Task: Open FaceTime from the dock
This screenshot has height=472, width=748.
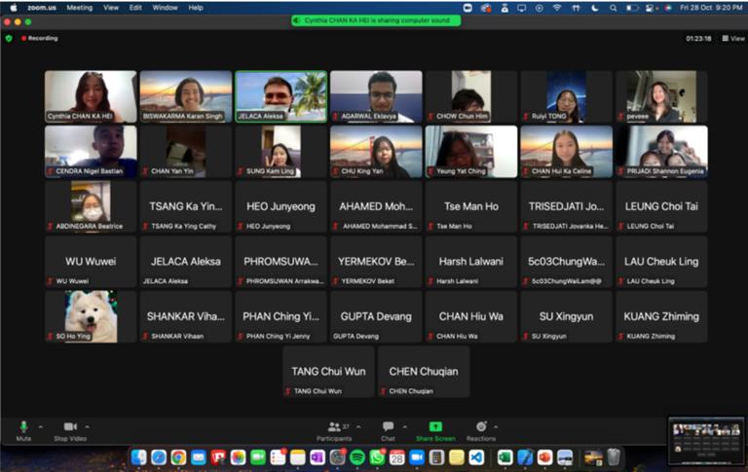Action: tap(258, 457)
